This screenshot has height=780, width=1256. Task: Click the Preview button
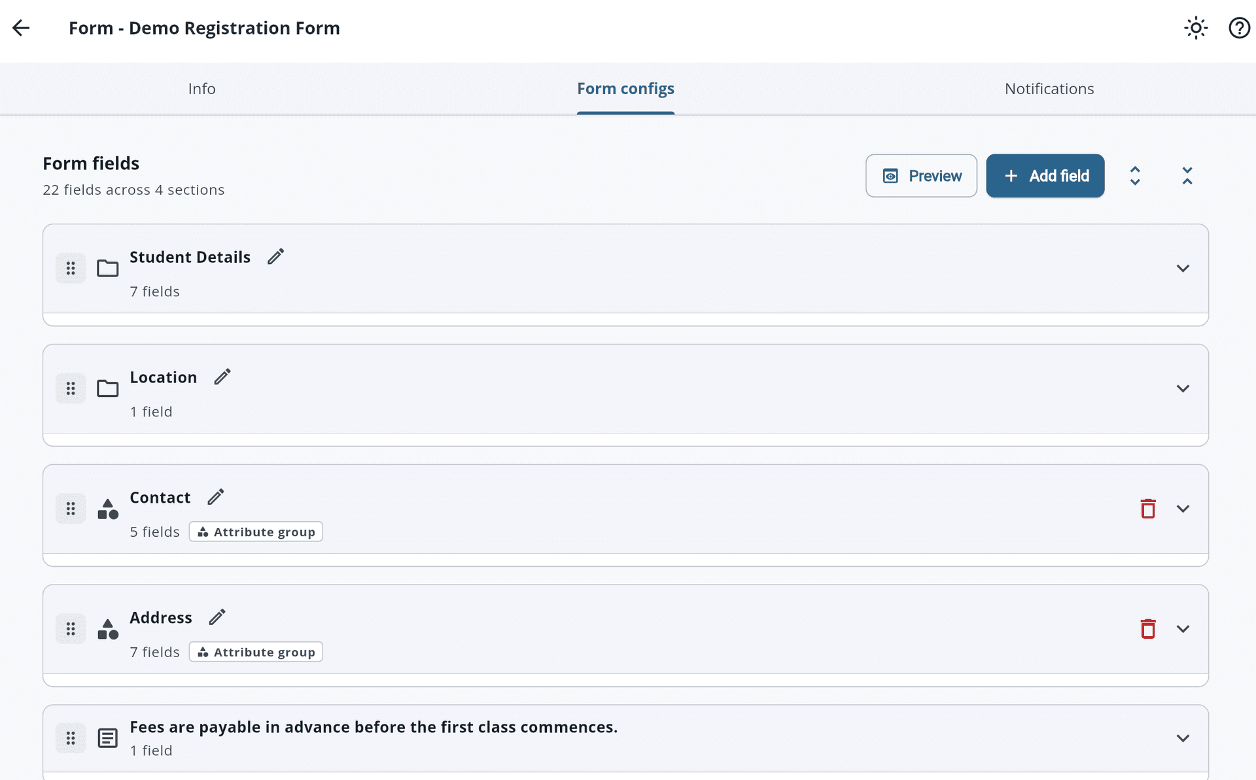click(921, 176)
